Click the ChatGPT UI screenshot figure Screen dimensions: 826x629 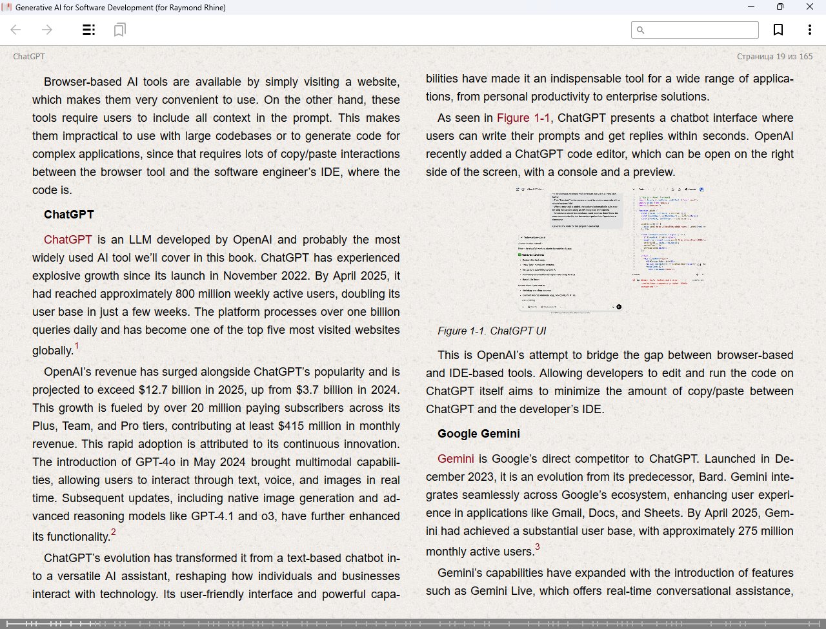(x=610, y=249)
